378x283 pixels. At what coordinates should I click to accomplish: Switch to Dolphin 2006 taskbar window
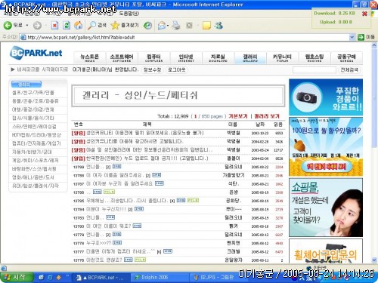[x=160, y=278]
